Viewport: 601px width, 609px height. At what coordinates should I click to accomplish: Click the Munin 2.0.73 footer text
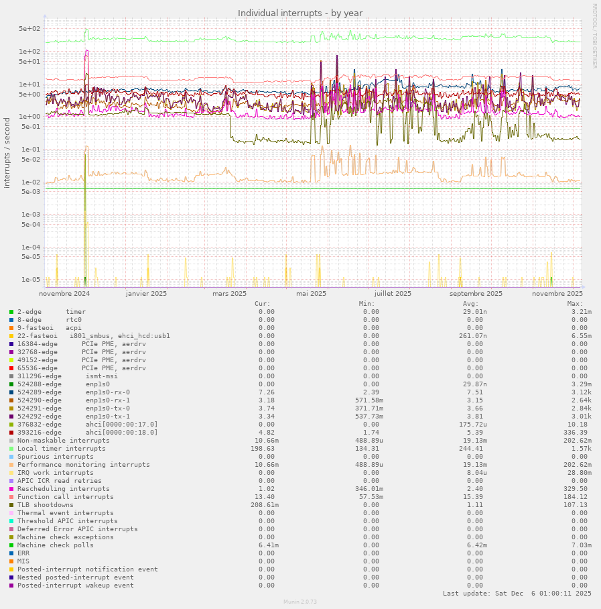300,602
